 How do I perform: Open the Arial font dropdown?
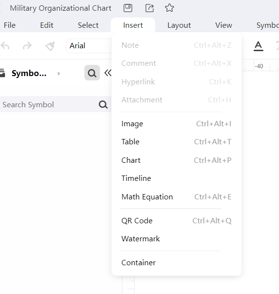click(89, 46)
